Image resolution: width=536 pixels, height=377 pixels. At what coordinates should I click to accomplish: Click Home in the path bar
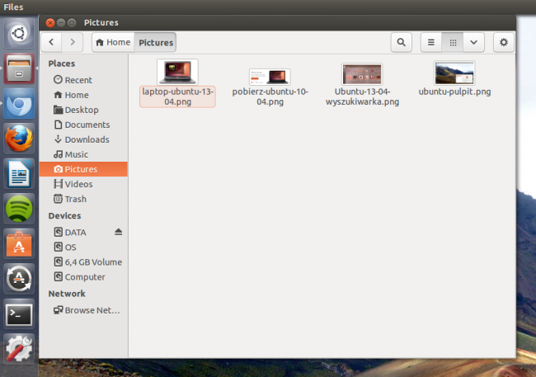point(113,42)
